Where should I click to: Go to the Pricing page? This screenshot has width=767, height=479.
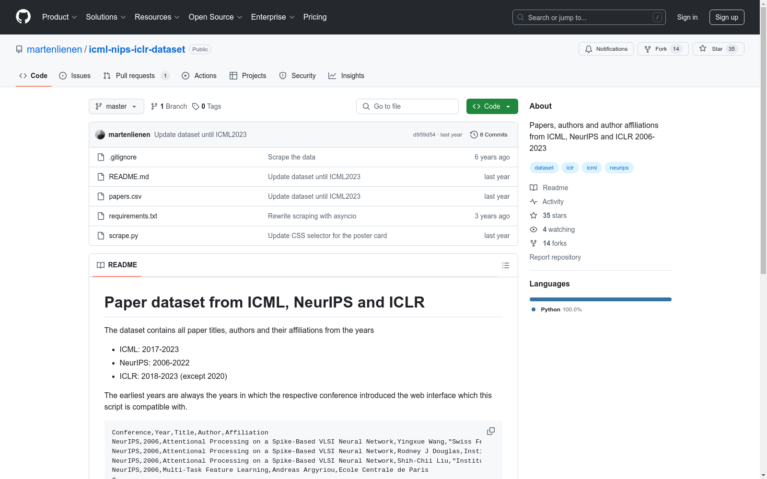point(315,17)
